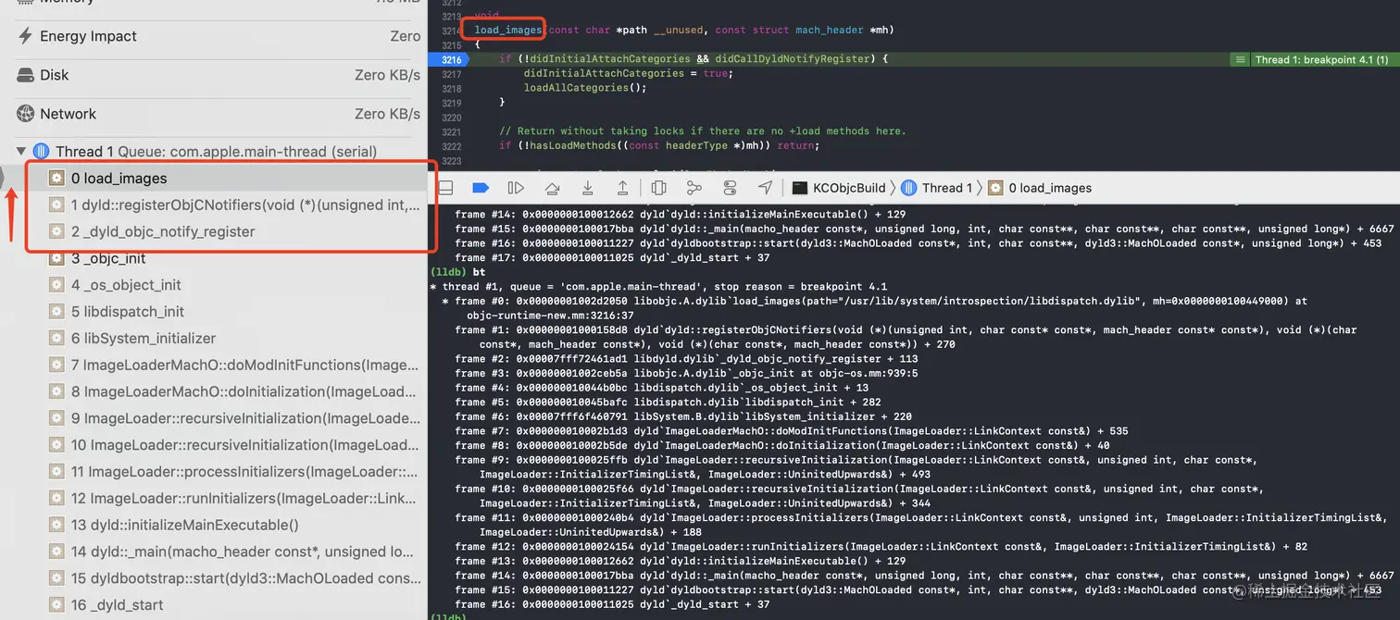Click frame icon beside '6 libSystem_initializer'
This screenshot has height=620, width=1400.
tap(56, 338)
